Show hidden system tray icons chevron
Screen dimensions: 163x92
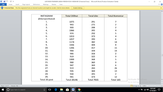click(139, 90)
